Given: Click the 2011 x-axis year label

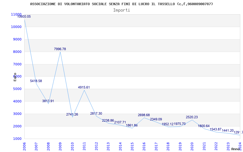Looking at the screenshot, I should (x=84, y=146).
